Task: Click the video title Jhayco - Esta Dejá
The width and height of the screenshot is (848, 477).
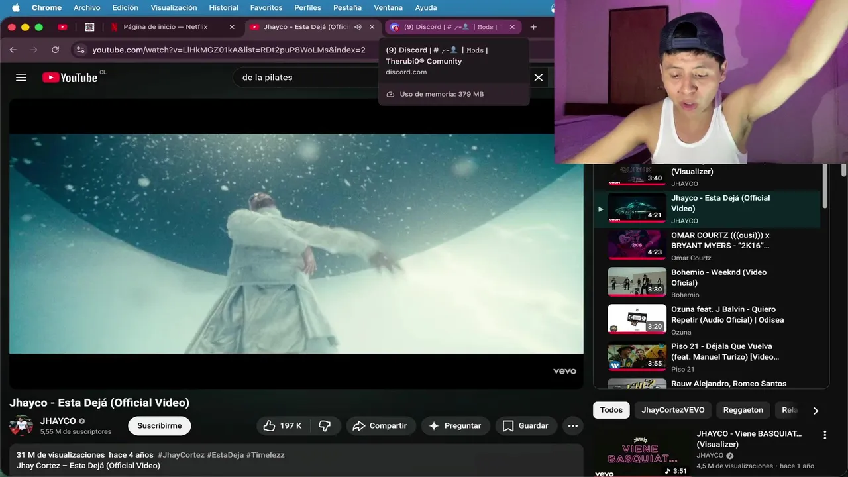Action: click(x=99, y=403)
